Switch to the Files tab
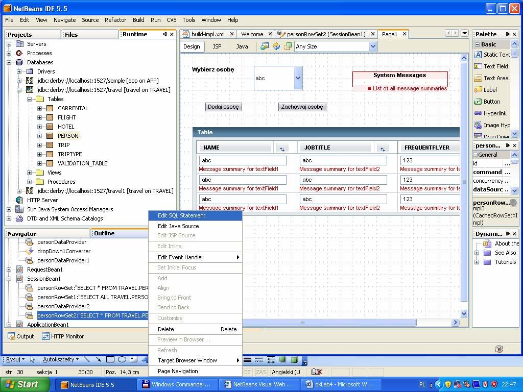523x392 pixels. point(90,34)
